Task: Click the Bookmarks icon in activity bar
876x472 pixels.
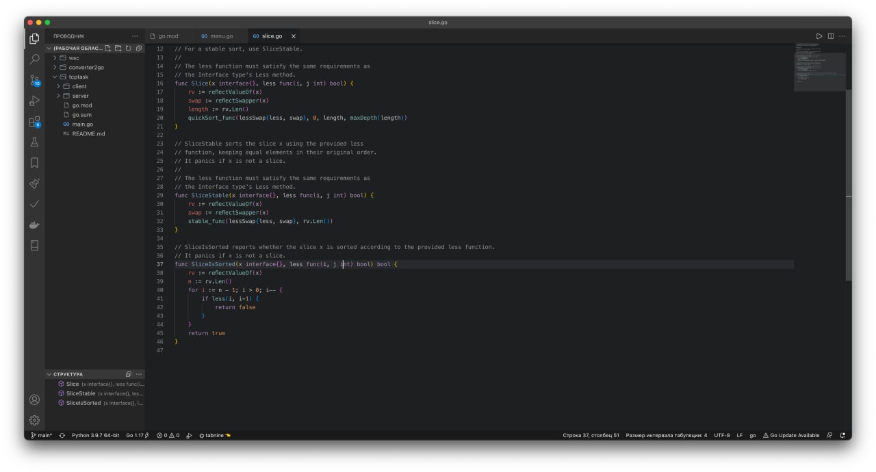Action: coord(34,163)
